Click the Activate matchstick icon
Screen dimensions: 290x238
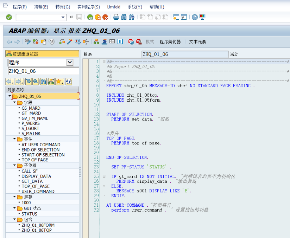coord(70,41)
